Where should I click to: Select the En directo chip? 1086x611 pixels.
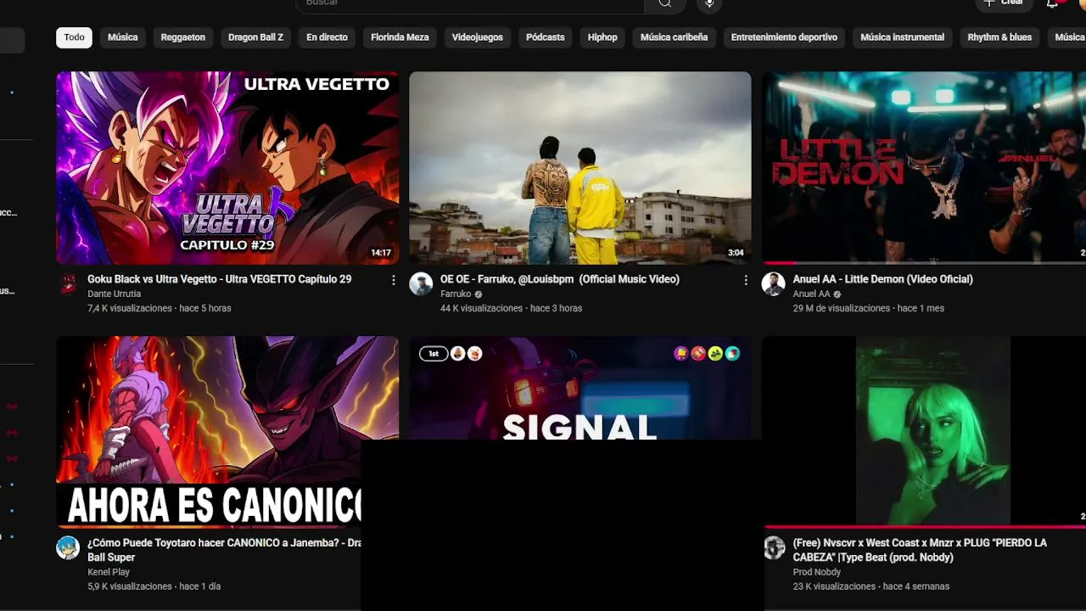[x=327, y=37]
